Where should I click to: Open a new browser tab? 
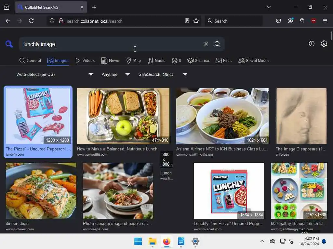94,7
